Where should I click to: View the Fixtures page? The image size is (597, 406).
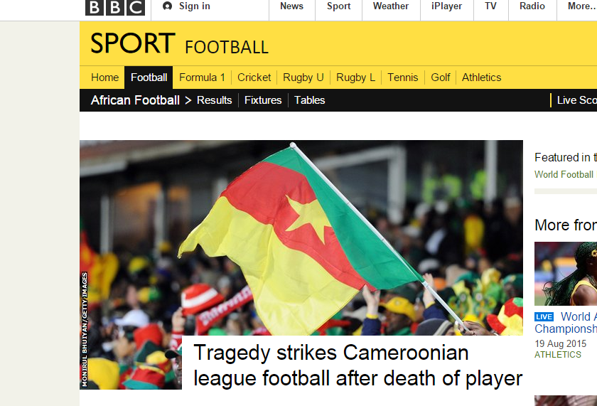click(x=263, y=100)
